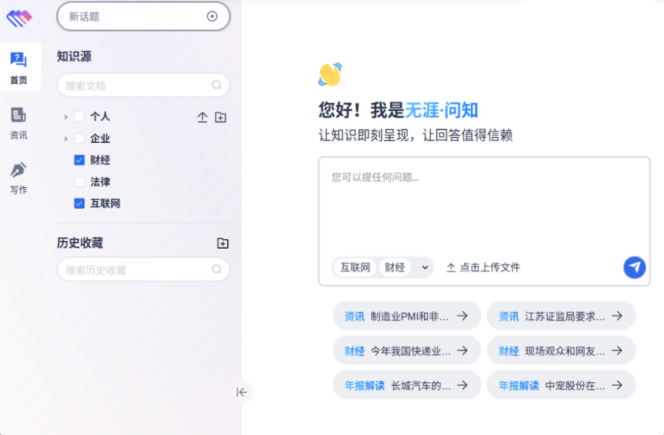Collapse the sidebar panel
The width and height of the screenshot is (664, 435).
[x=242, y=392]
